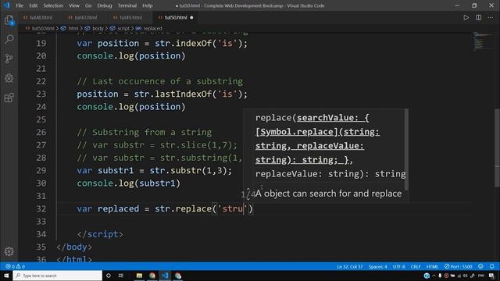This screenshot has width=500, height=281.
Task: Open the Manage gear at activity bar bottom
Action: pos(9,251)
